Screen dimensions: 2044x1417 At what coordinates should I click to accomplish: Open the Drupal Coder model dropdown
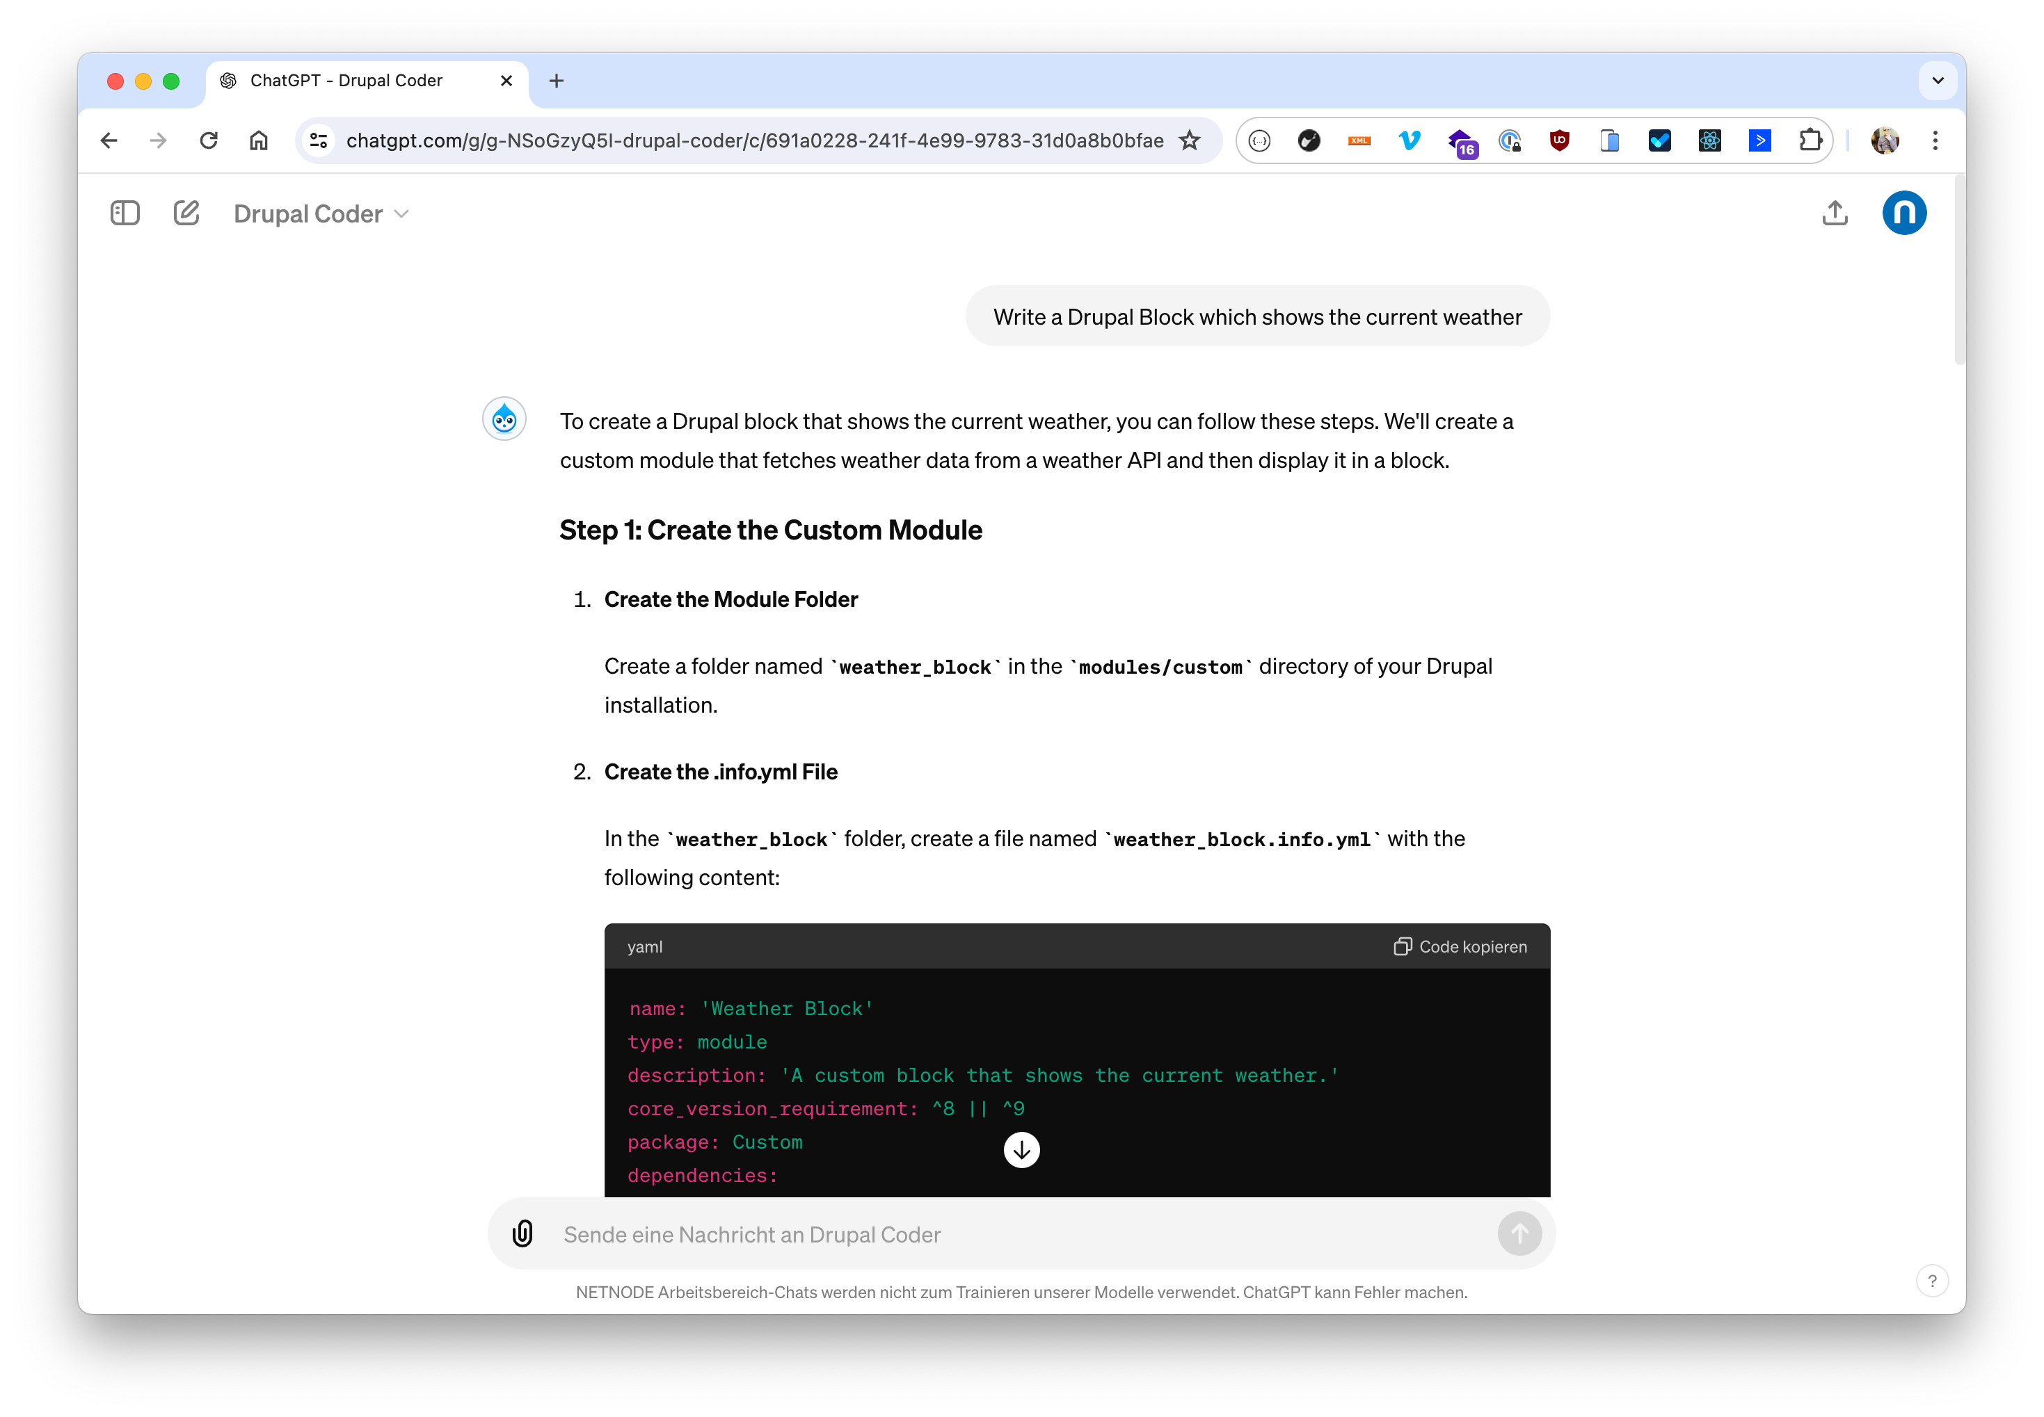tap(321, 214)
